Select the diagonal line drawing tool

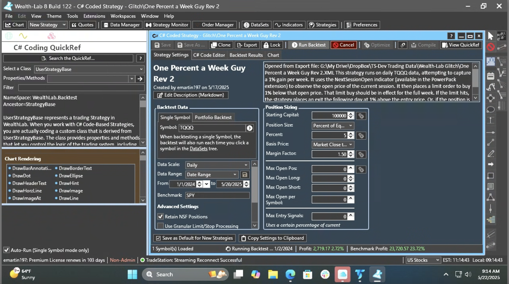pos(490,143)
